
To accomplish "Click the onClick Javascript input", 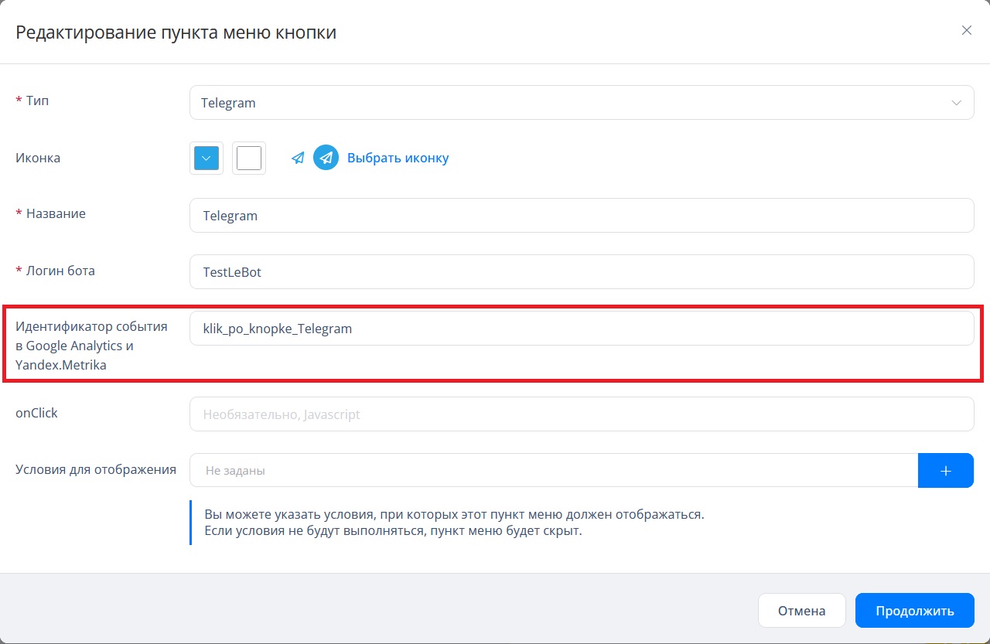I will coord(581,414).
